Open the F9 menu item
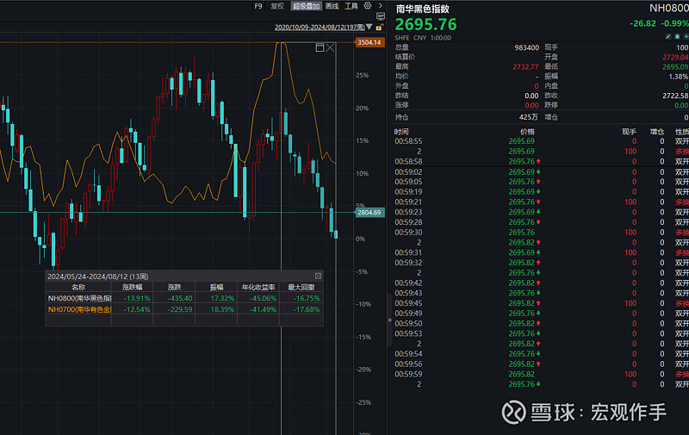The image size is (689, 435). pyautogui.click(x=258, y=6)
